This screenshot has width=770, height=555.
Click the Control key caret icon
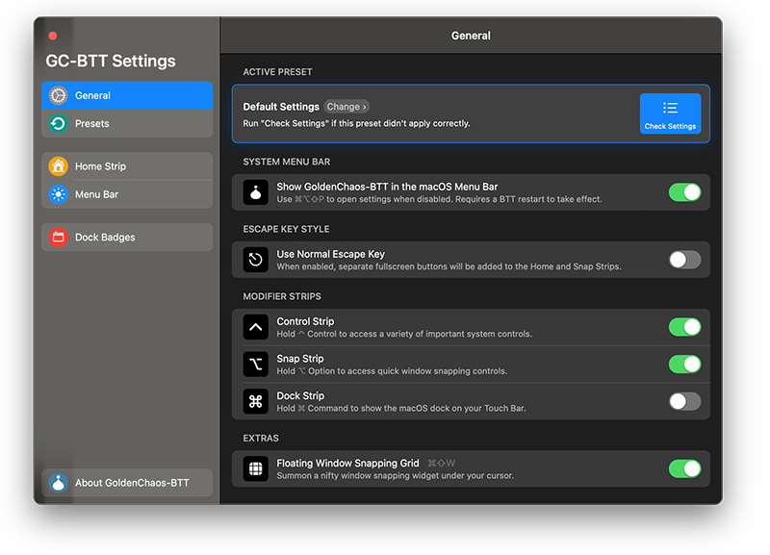(x=255, y=326)
